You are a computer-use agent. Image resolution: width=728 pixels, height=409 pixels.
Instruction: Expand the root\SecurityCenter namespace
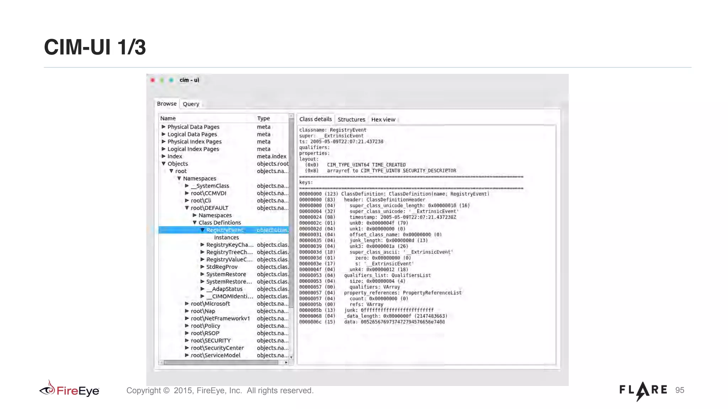(187, 348)
